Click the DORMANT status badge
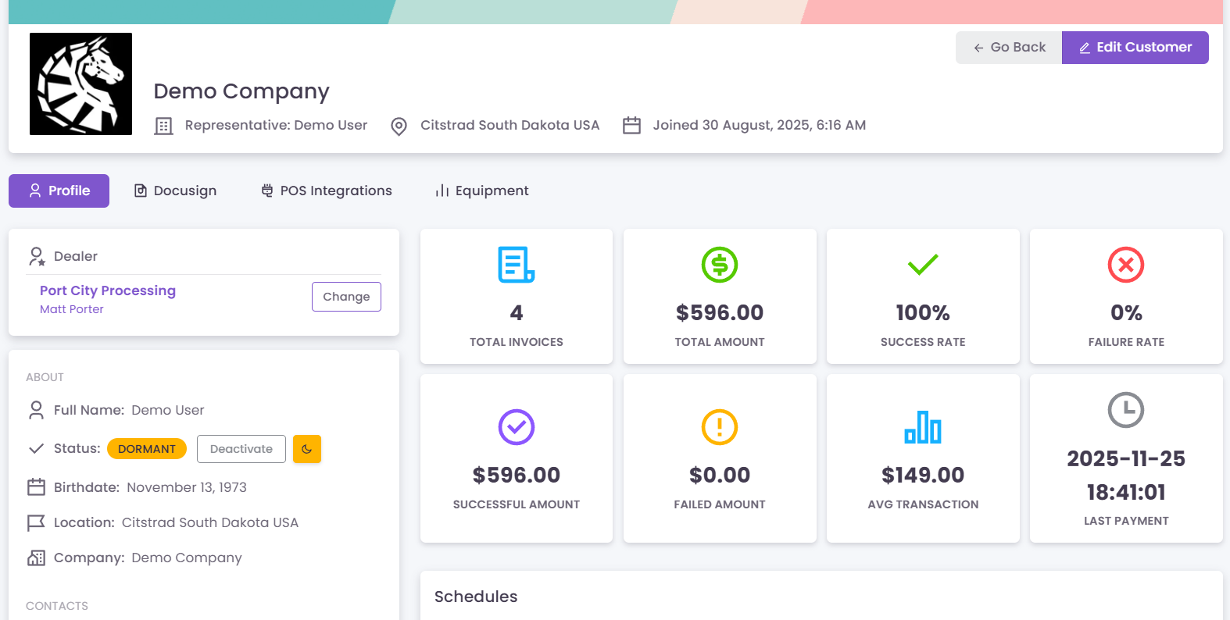The width and height of the screenshot is (1230, 620). pos(147,449)
